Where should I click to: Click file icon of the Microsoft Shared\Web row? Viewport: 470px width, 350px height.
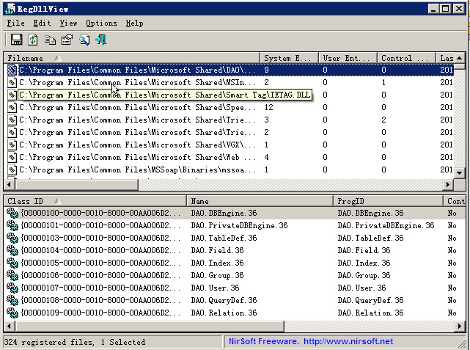tap(12, 158)
